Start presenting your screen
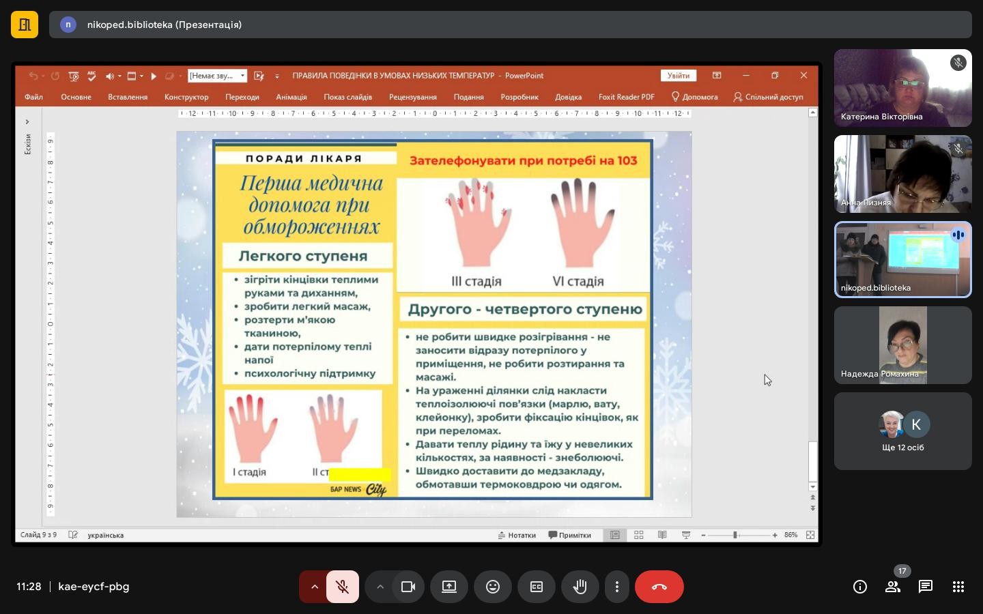Viewport: 983px width, 614px height. (448, 587)
